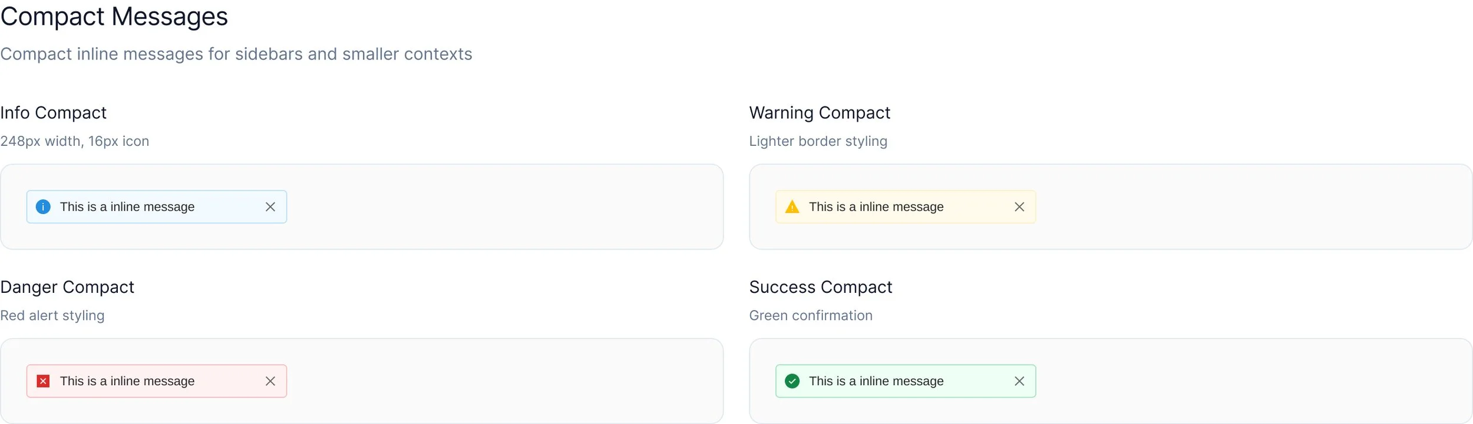Click the red danger message text
Screen dimensions: 1473x424
pos(127,381)
